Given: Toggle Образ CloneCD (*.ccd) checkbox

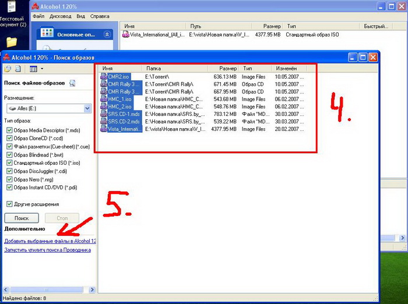Looking at the screenshot, I should [x=9, y=139].
